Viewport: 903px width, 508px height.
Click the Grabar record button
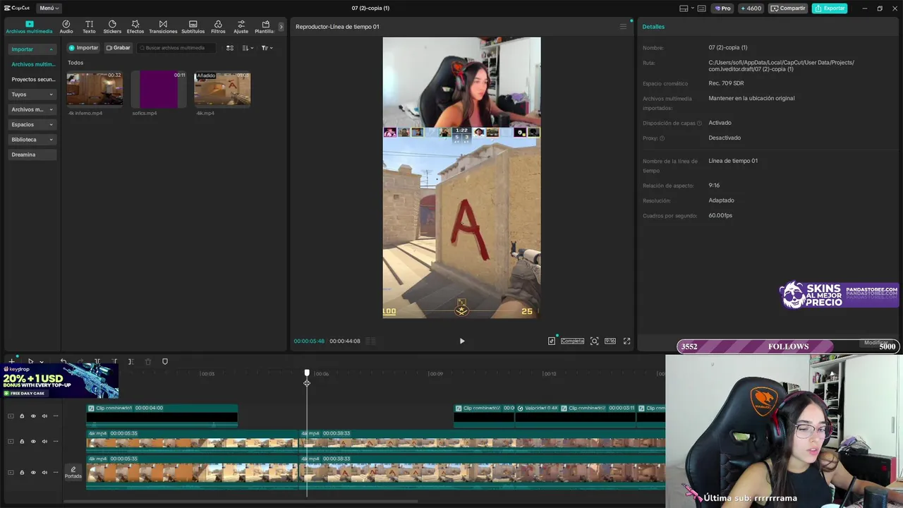pyautogui.click(x=119, y=48)
